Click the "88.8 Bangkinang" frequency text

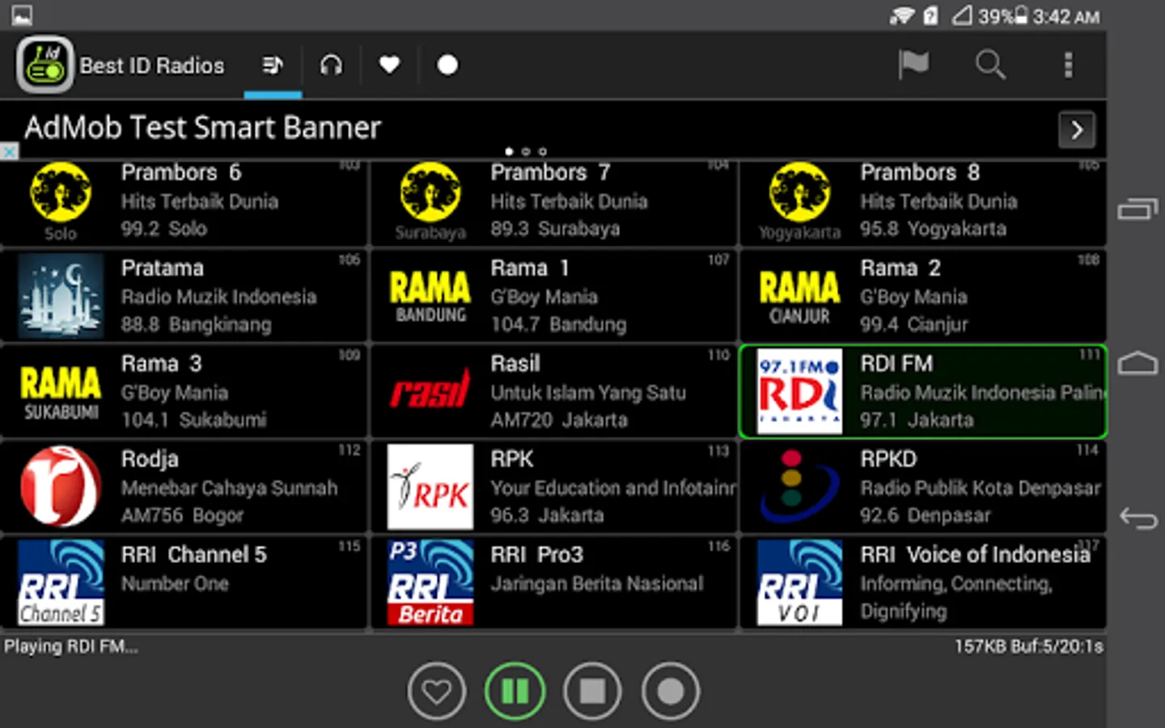click(197, 324)
